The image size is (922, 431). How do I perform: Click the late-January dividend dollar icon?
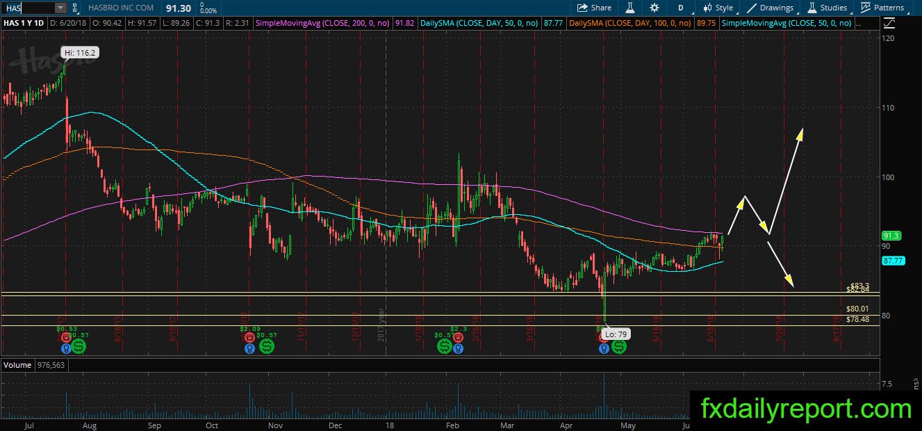443,345
